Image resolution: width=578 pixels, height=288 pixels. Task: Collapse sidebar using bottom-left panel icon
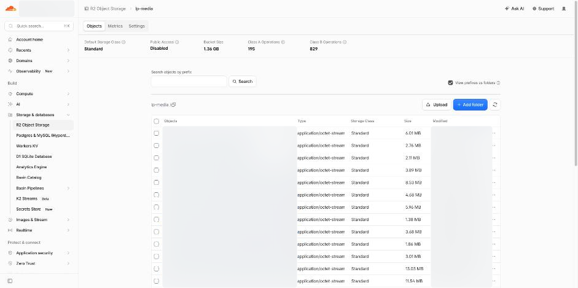[x=10, y=281]
